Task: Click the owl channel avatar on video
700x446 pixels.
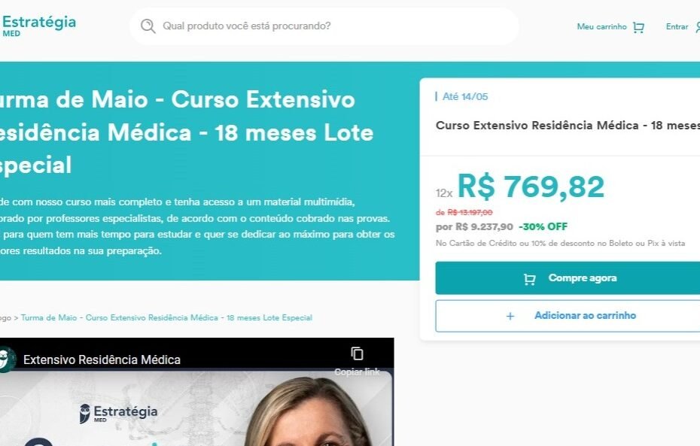Action: pos(6,360)
